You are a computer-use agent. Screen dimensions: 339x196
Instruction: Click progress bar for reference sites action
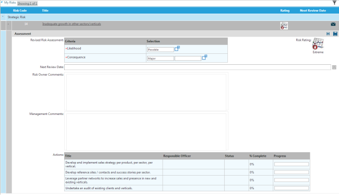tap(292, 172)
